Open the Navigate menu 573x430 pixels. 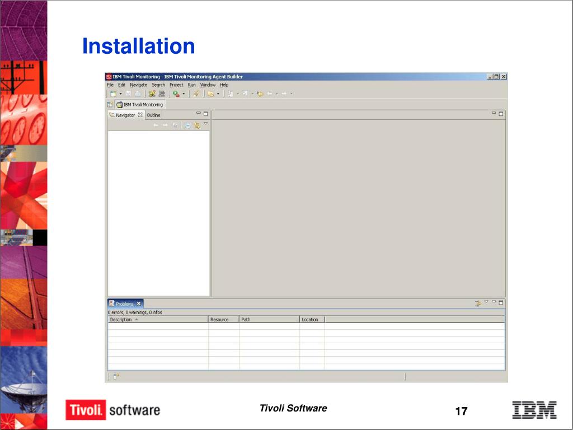139,85
